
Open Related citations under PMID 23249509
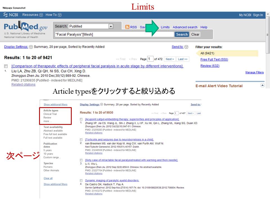(x=94, y=153)
